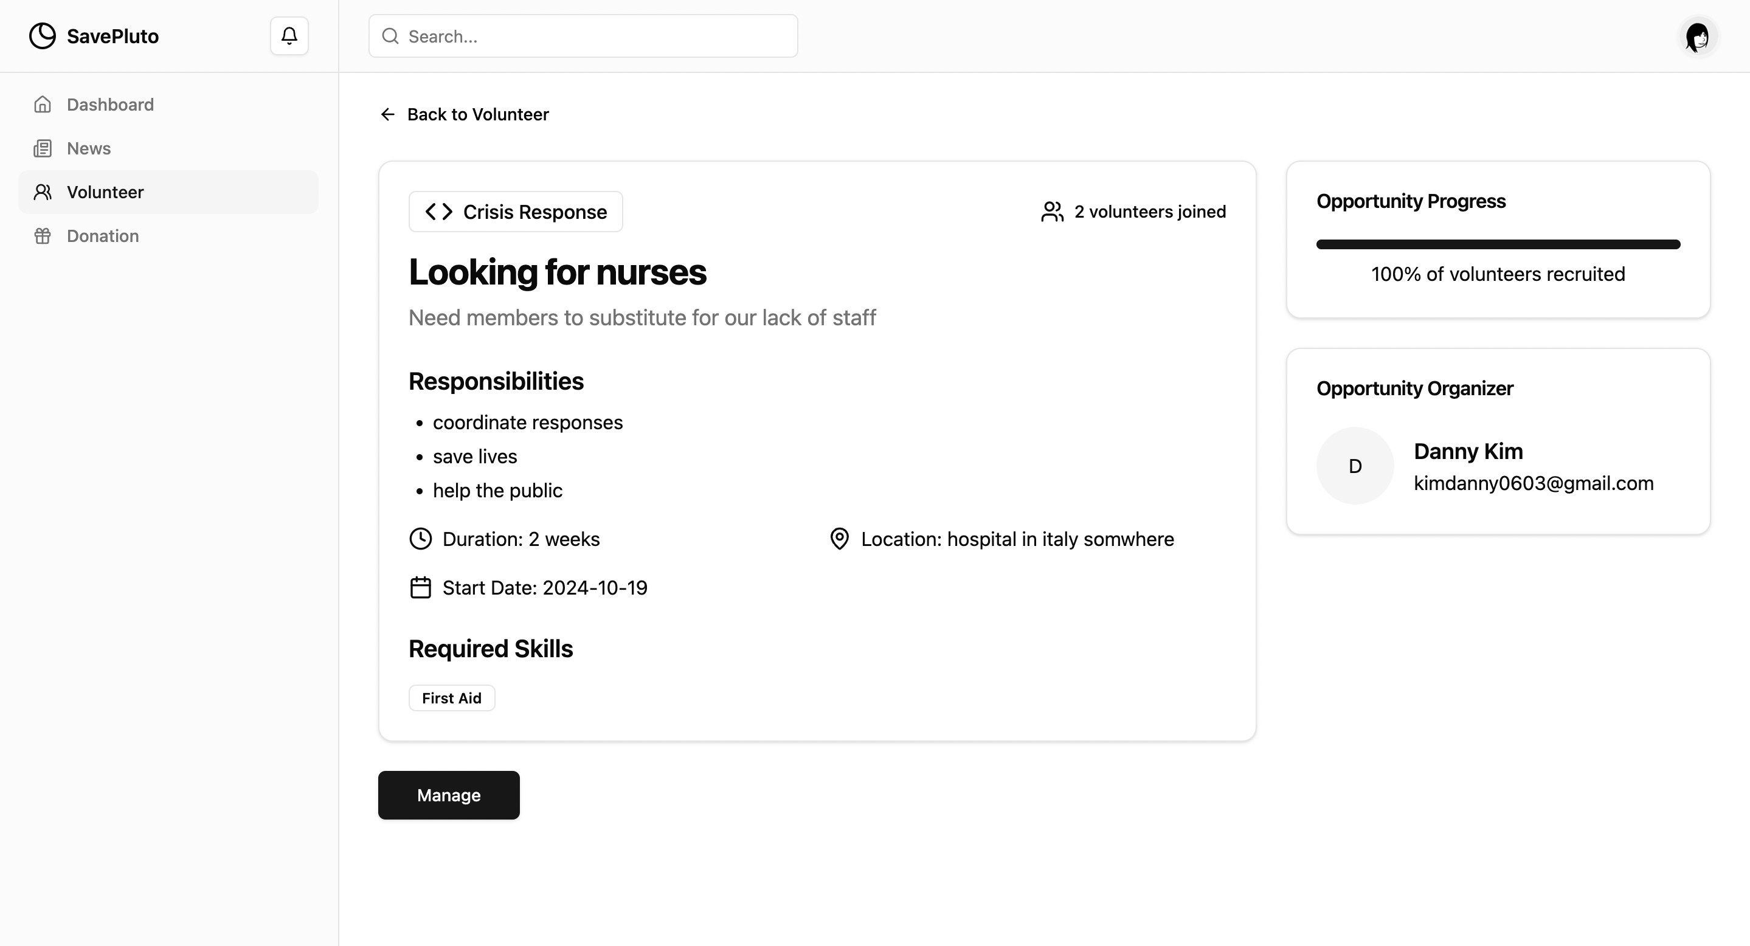Viewport: 1750px width, 946px height.
Task: Click the Crisis Response category badge
Action: (x=516, y=212)
